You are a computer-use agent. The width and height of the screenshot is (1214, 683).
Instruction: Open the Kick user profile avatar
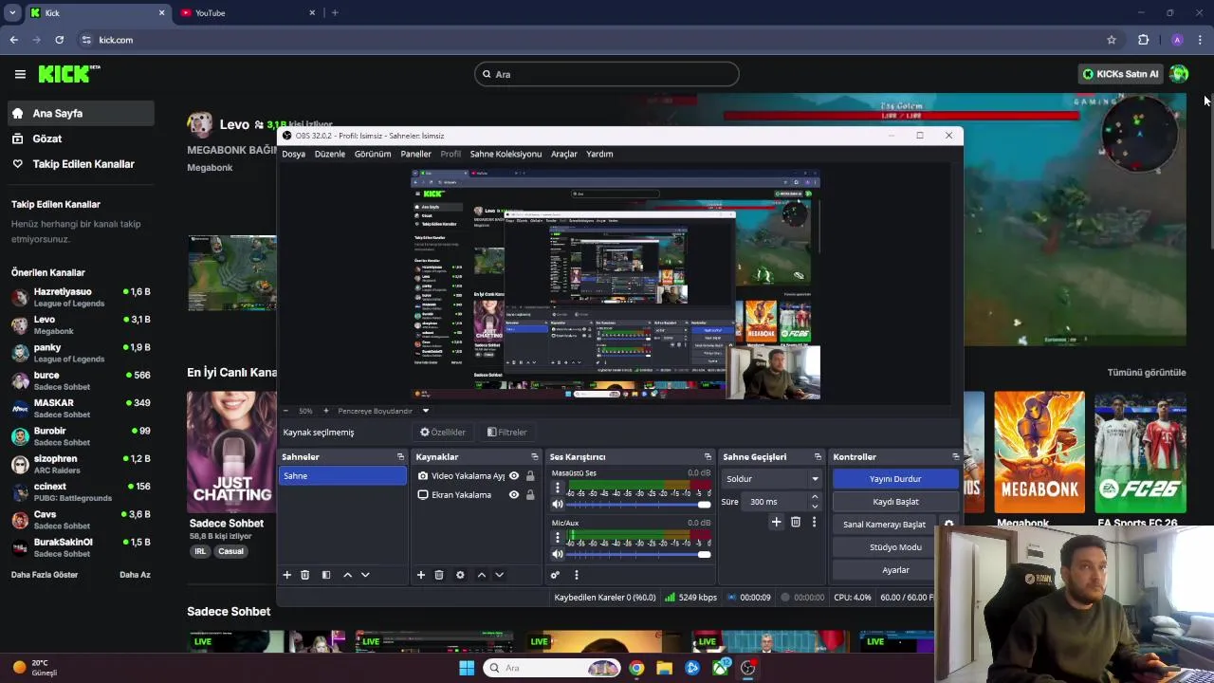click(x=1179, y=74)
